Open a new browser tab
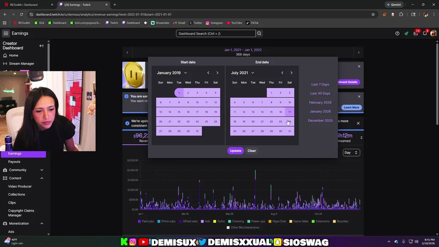The height and width of the screenshot is (247, 439). point(115,5)
